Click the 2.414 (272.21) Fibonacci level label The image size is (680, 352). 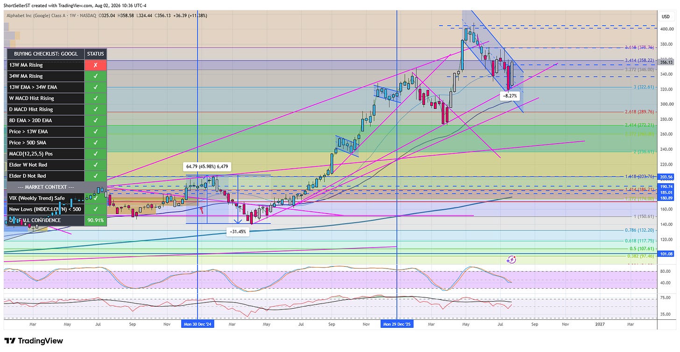coord(640,125)
